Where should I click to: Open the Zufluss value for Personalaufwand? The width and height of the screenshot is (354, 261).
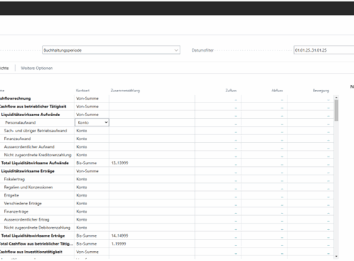[x=236, y=124]
